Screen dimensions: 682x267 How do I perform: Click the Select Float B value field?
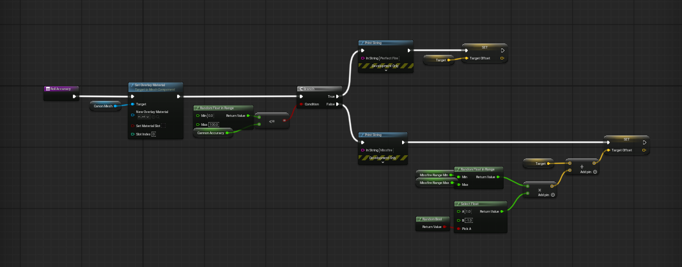(469, 220)
